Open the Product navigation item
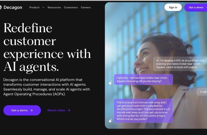207x135 pixels. 34,7
